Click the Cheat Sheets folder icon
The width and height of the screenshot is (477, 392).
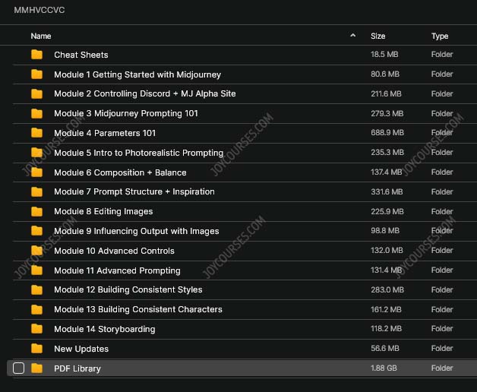coord(36,55)
